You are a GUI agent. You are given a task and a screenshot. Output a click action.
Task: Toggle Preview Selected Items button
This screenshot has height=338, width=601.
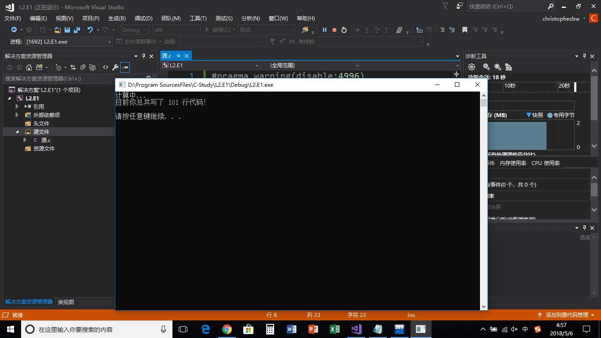(125, 67)
